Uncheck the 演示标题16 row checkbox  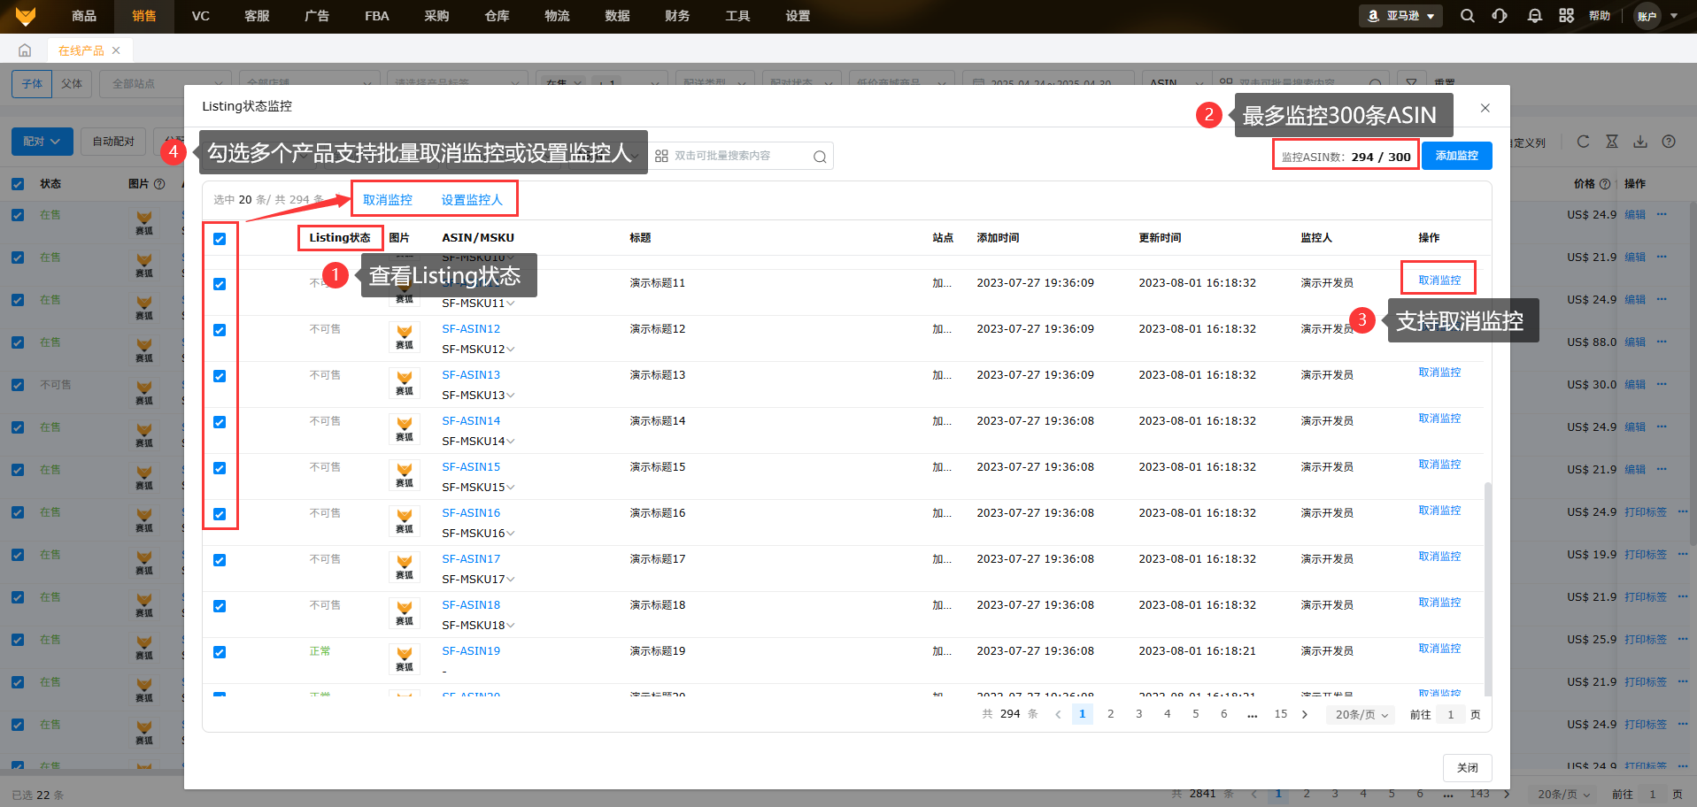coord(220,514)
